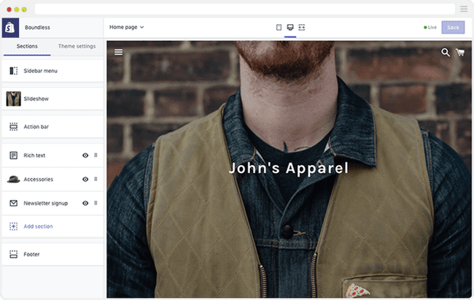Click the search magnifier in store preview
The width and height of the screenshot is (474, 300).
tap(446, 52)
